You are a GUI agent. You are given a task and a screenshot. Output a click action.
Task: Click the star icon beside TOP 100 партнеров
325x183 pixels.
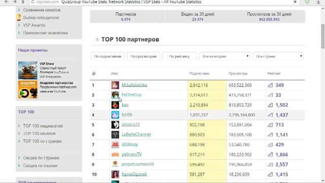point(97,39)
